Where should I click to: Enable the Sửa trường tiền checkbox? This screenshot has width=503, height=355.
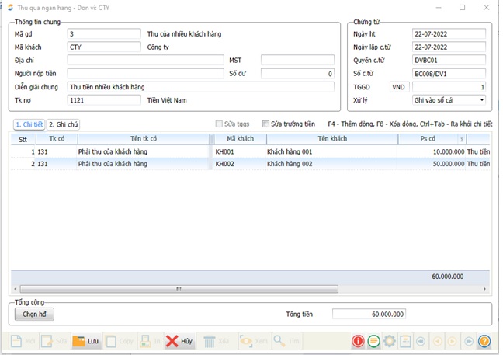coord(266,124)
